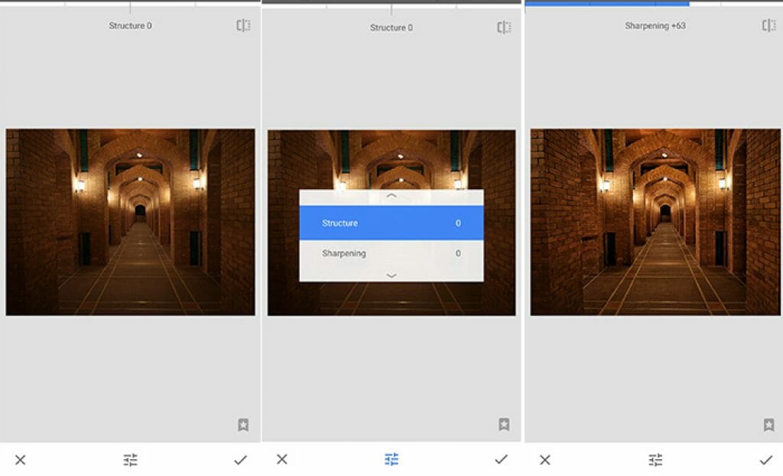This screenshot has width=783, height=476.
Task: Click the bookmark icon in the first panel
Action: tap(242, 423)
